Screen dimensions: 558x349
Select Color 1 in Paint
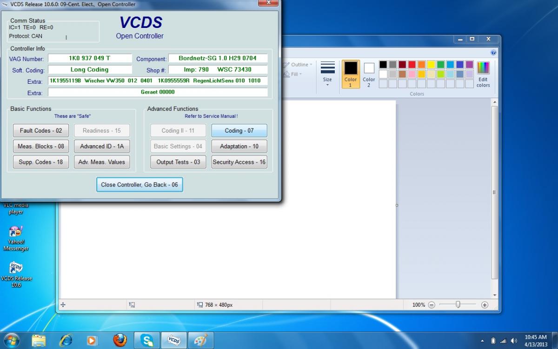coord(351,74)
